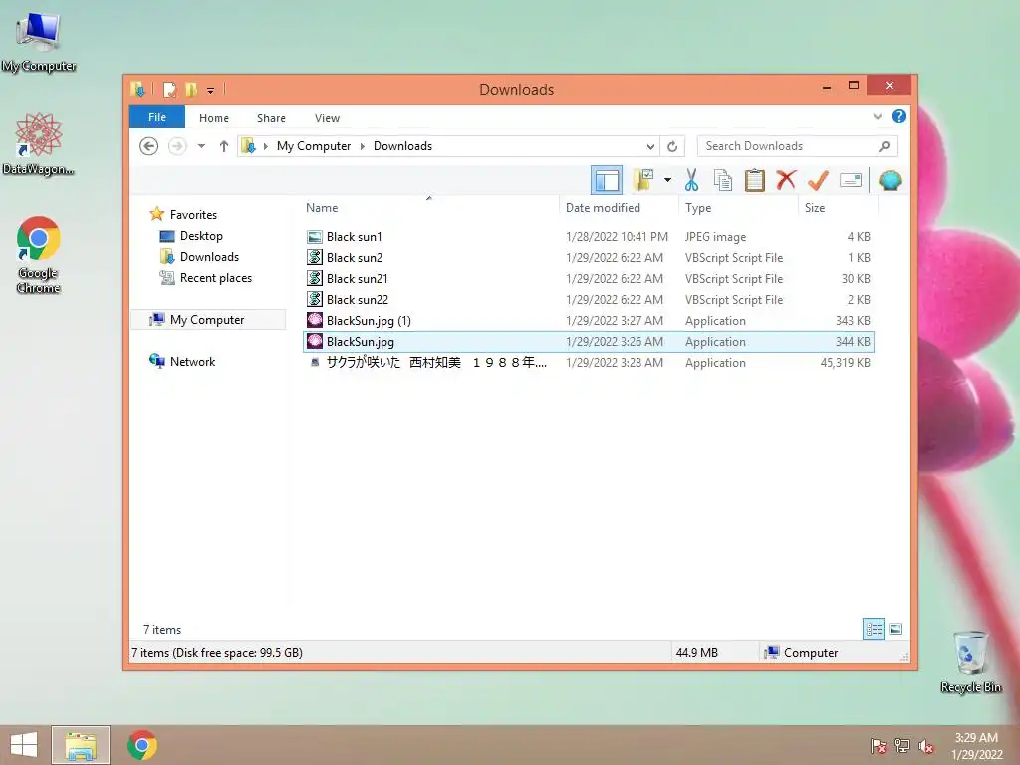1020x765 pixels.
Task: Expand the breadcrumb arrow after My Computer
Action: click(363, 146)
